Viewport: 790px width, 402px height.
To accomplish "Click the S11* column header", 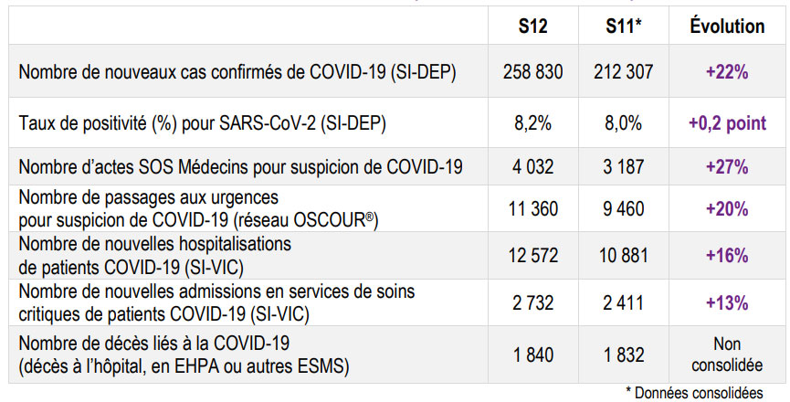I will click(624, 26).
